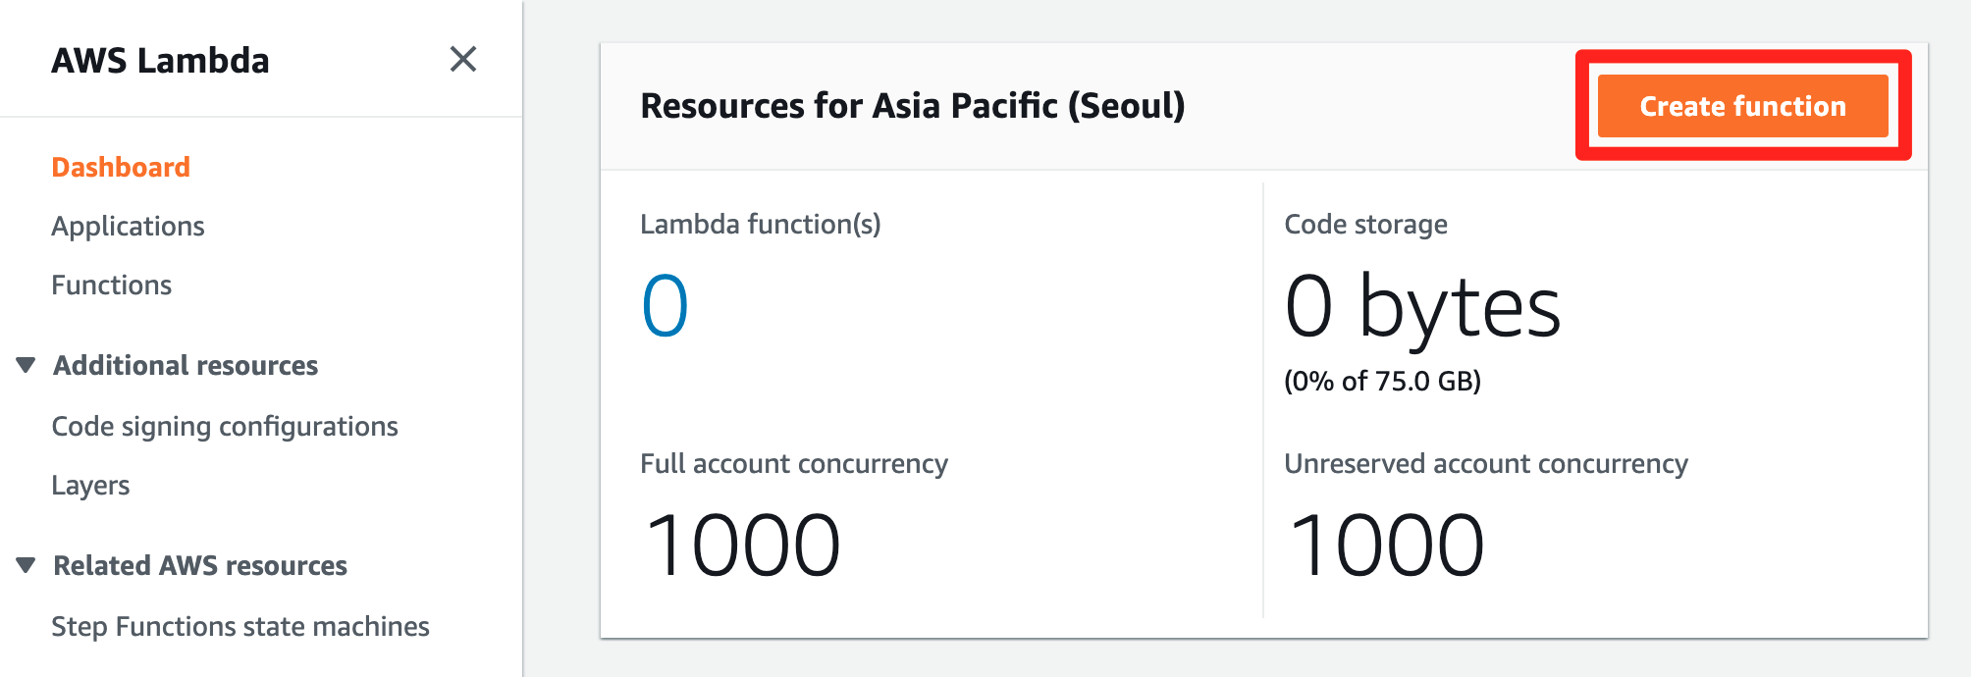Screen dimensions: 1971x677
Task: Open Code signing configurations
Action: click(225, 426)
